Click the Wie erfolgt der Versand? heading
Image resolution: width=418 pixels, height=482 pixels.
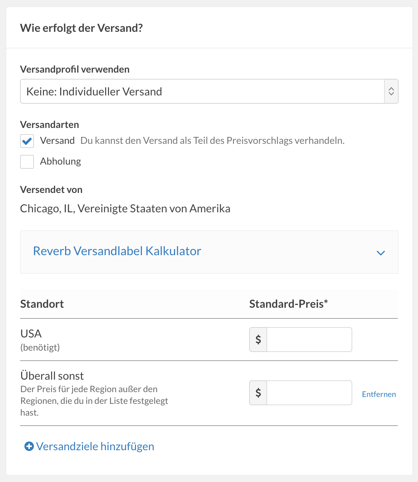[81, 28]
